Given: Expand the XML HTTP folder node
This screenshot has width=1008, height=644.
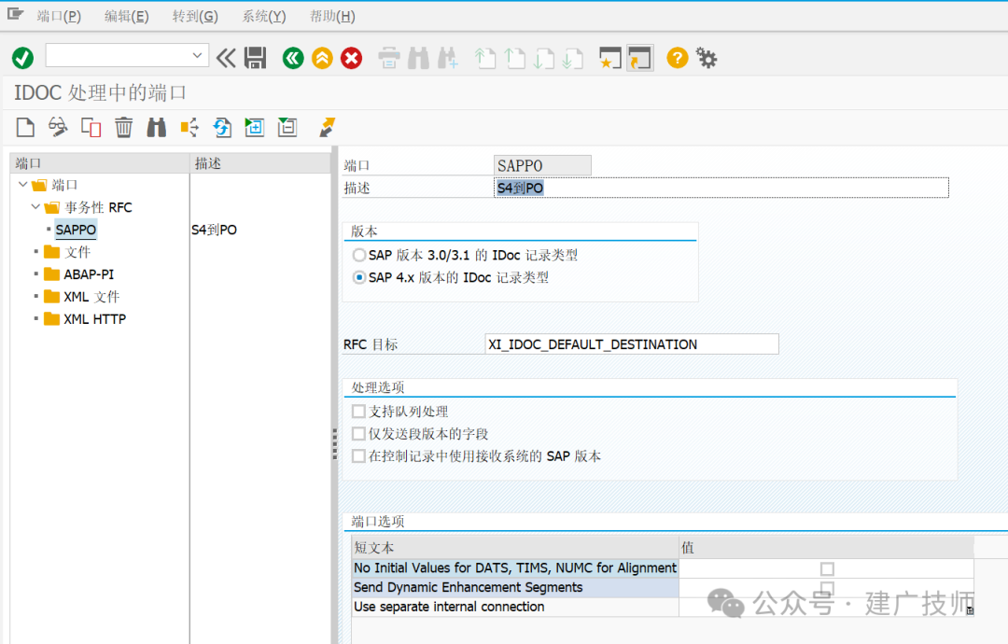Looking at the screenshot, I should tap(36, 319).
